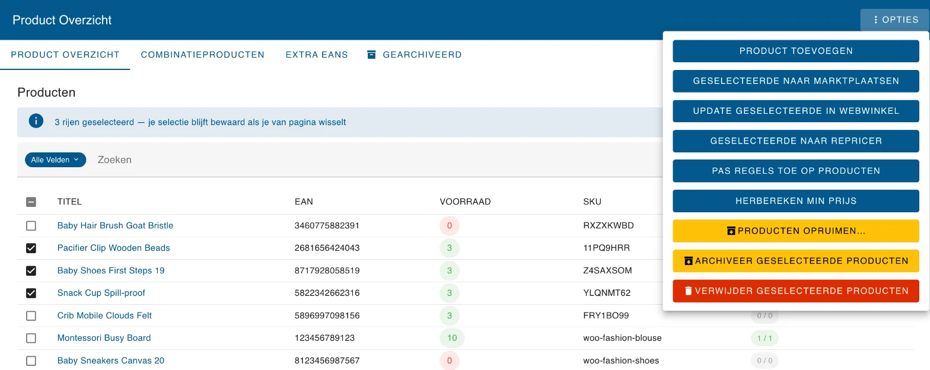
Task: Uncheck the Snack Cup Spill-proof row
Action: 31,293
